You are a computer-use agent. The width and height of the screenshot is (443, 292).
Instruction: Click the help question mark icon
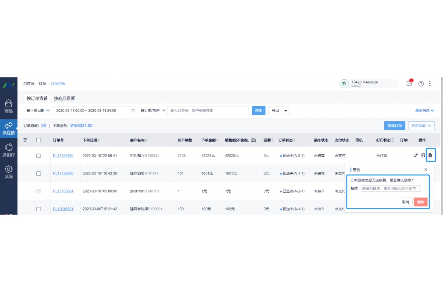tap(421, 84)
